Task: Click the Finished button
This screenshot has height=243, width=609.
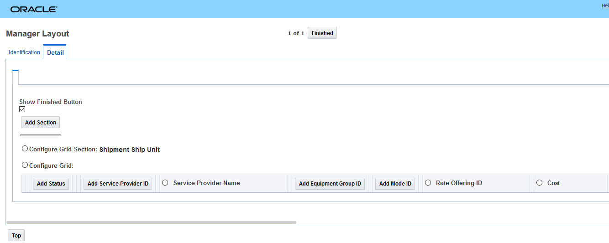Action: (x=322, y=33)
